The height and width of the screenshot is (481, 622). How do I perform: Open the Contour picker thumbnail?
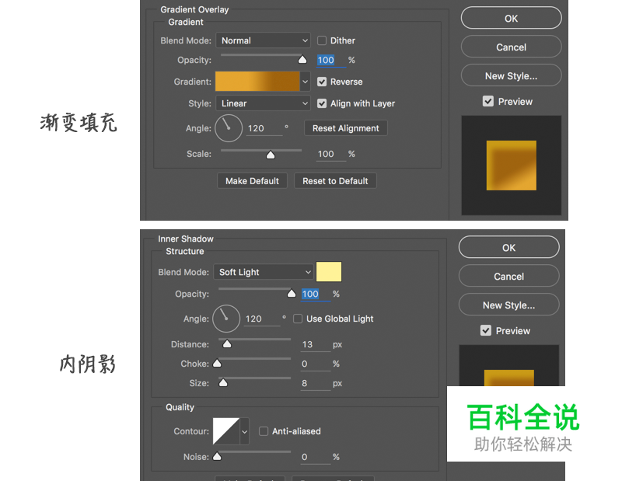(x=226, y=430)
